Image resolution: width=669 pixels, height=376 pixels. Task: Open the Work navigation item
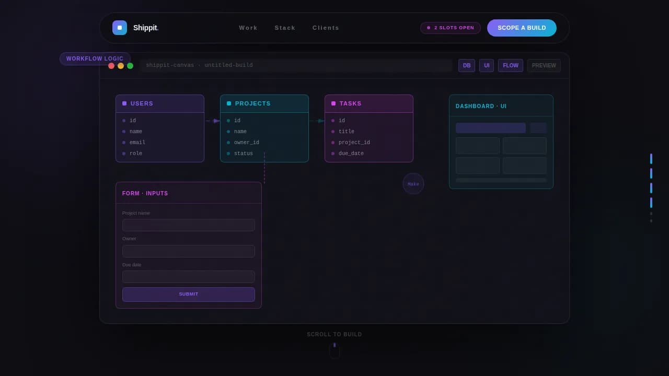(248, 28)
